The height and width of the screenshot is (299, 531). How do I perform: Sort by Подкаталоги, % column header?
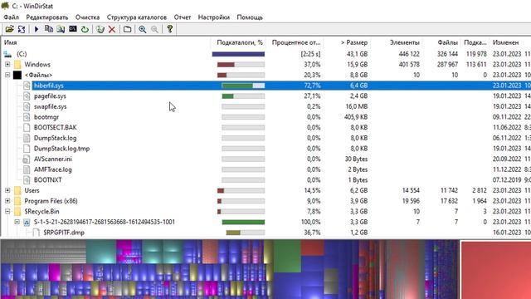(x=238, y=42)
